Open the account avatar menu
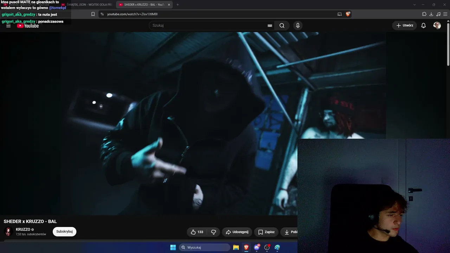The height and width of the screenshot is (253, 450). coord(437,25)
